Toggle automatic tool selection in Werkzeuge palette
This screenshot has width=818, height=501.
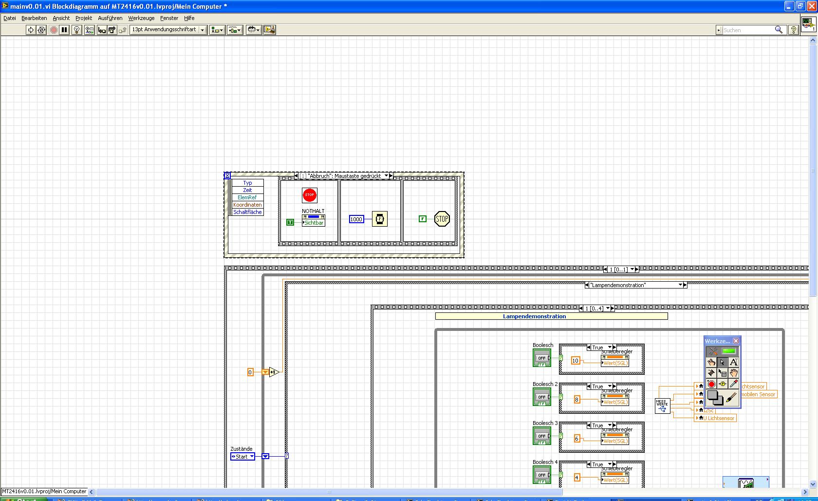tap(723, 351)
